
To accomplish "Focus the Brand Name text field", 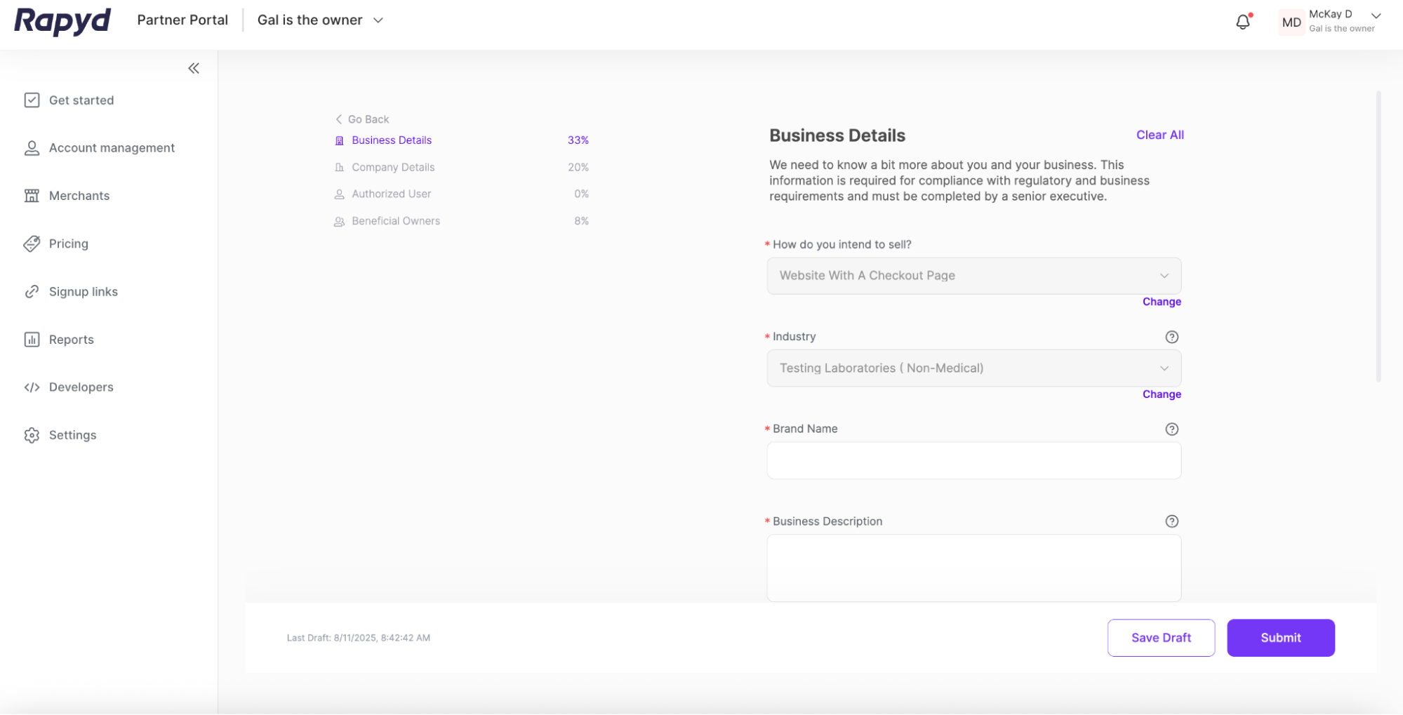I will click(x=973, y=461).
